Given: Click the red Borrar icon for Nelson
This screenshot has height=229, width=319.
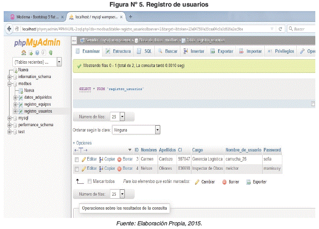Looking at the screenshot, I should coord(119,169).
